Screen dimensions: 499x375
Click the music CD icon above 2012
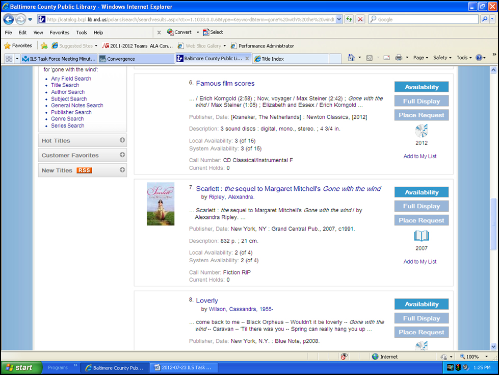point(422,131)
